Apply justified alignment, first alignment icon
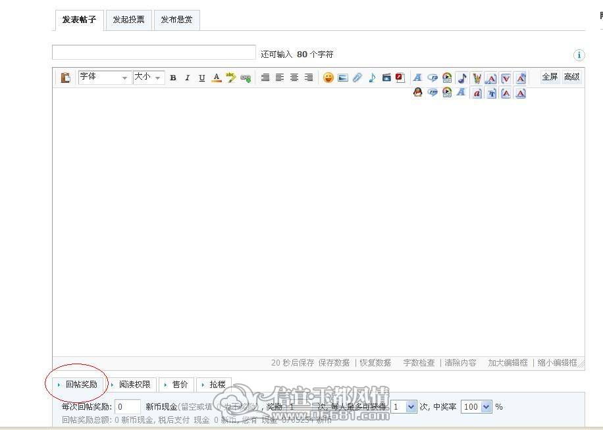Screen dimensions: 603x430 pyautogui.click(x=265, y=78)
